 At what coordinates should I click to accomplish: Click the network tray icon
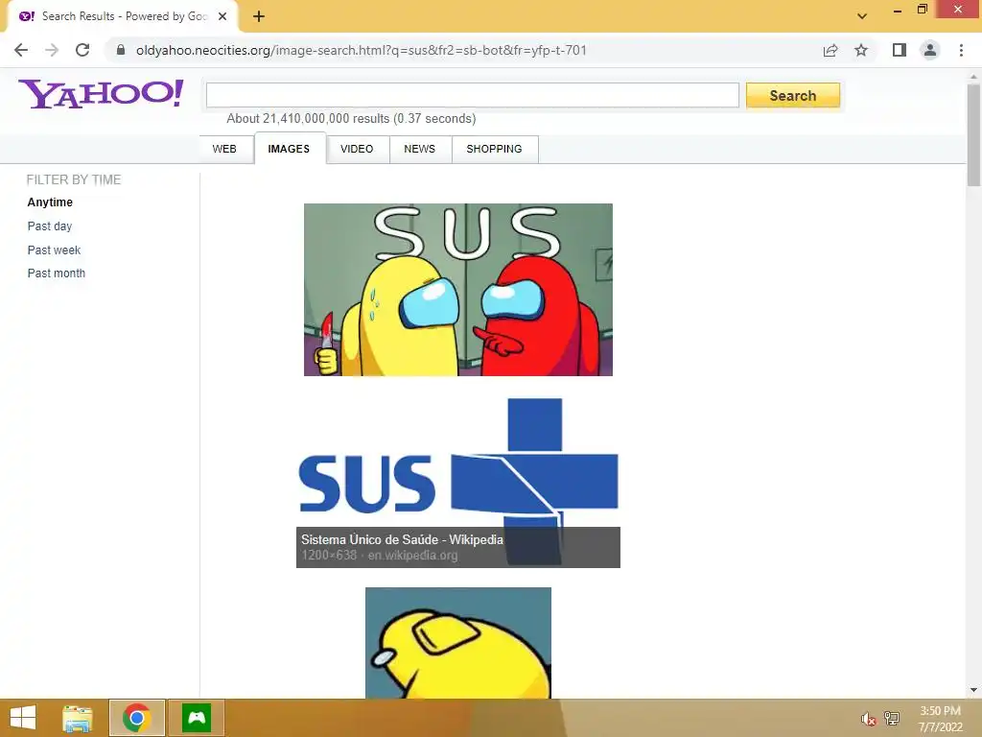[x=892, y=718]
